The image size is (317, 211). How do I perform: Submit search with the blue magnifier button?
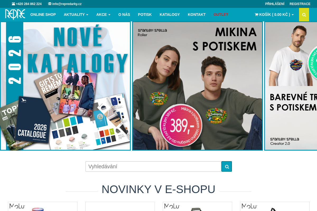(x=227, y=166)
